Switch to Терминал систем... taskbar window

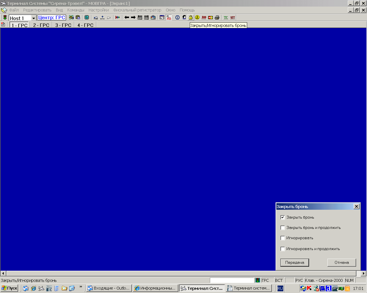pos(249,288)
